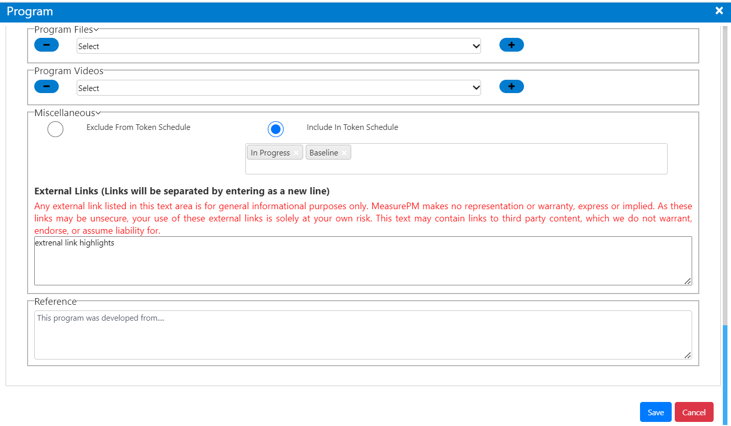731x426 pixels.
Task: Collapse the Miscellaneous section
Action: pos(98,113)
